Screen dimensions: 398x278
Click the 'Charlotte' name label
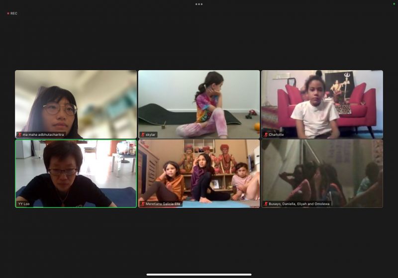click(276, 135)
